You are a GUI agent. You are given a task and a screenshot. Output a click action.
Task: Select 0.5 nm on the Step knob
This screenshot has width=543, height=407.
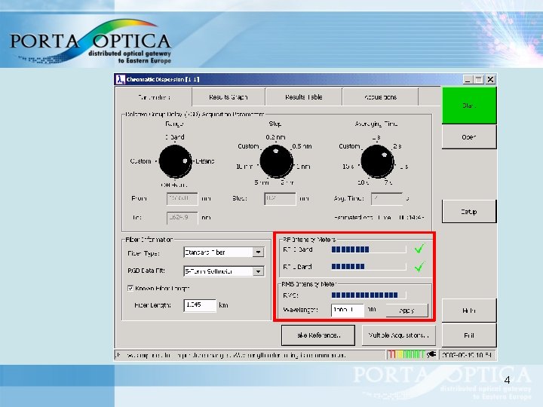coord(302,146)
